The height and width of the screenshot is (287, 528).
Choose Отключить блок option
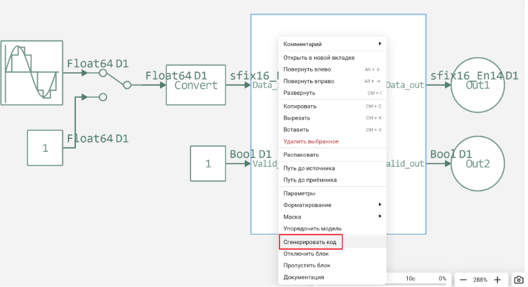[306, 253]
